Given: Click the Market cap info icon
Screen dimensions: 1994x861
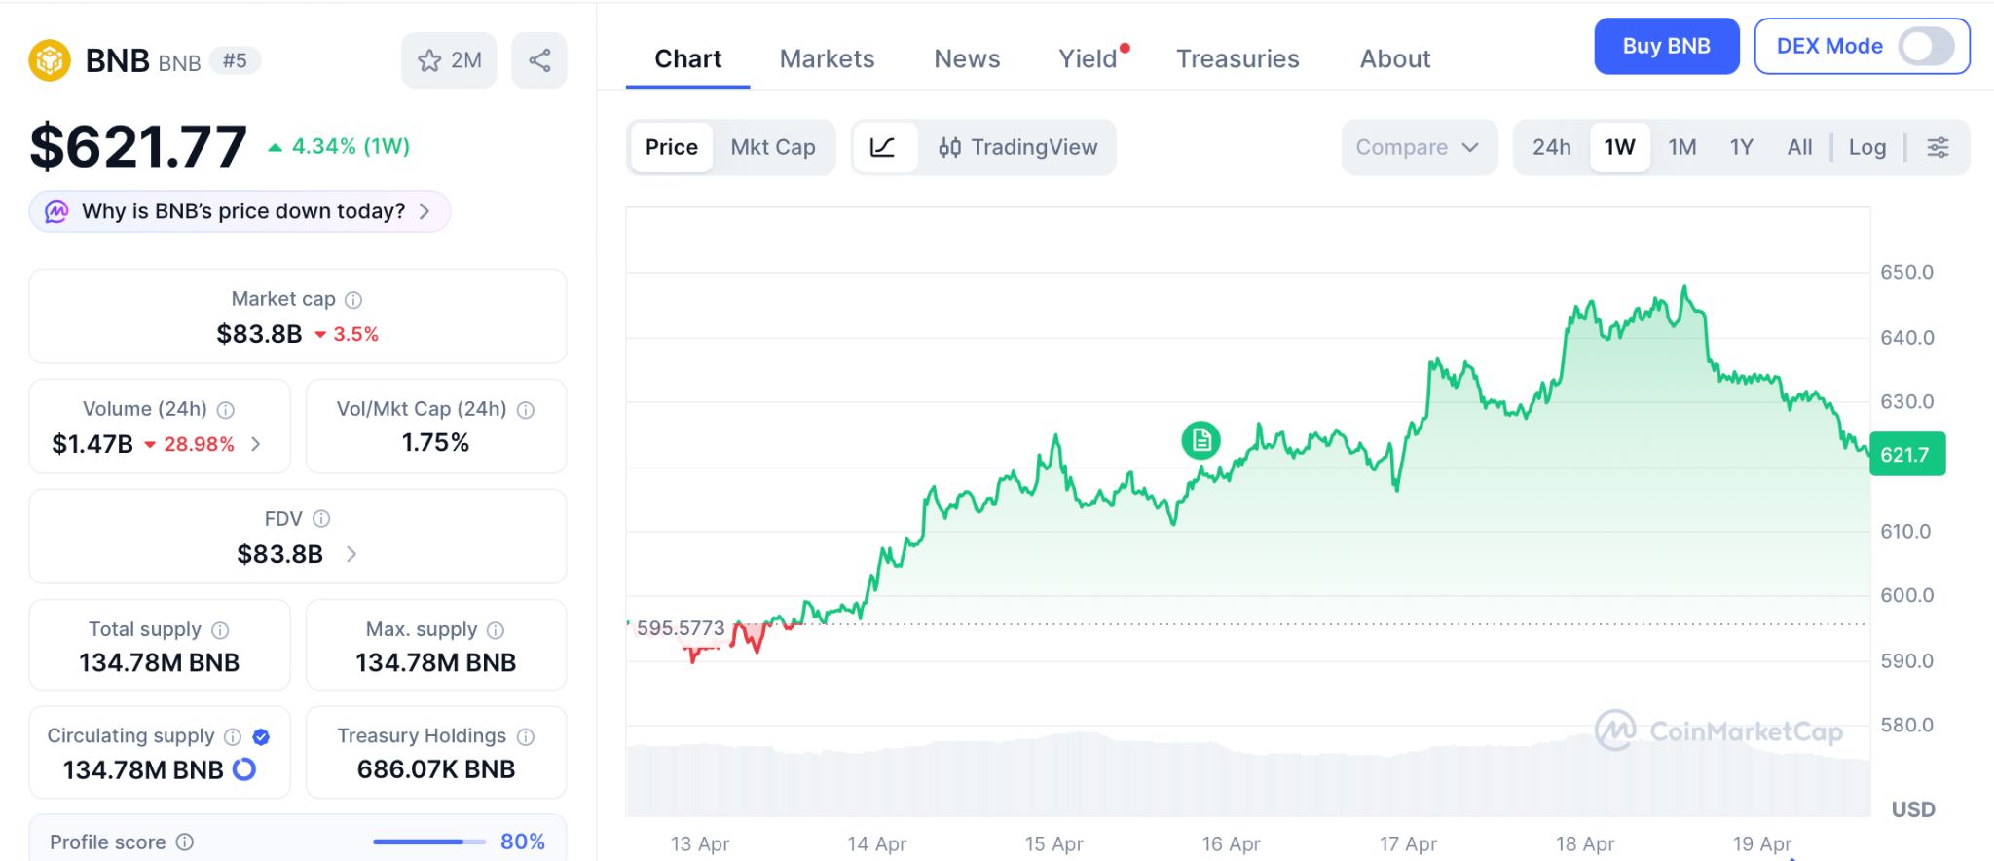Looking at the screenshot, I should point(353,300).
